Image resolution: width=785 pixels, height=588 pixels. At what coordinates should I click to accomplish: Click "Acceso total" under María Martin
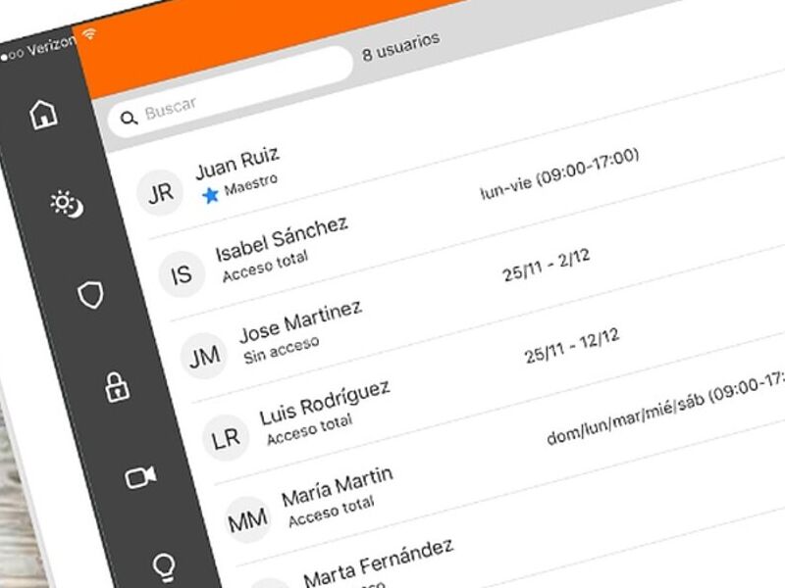click(332, 511)
